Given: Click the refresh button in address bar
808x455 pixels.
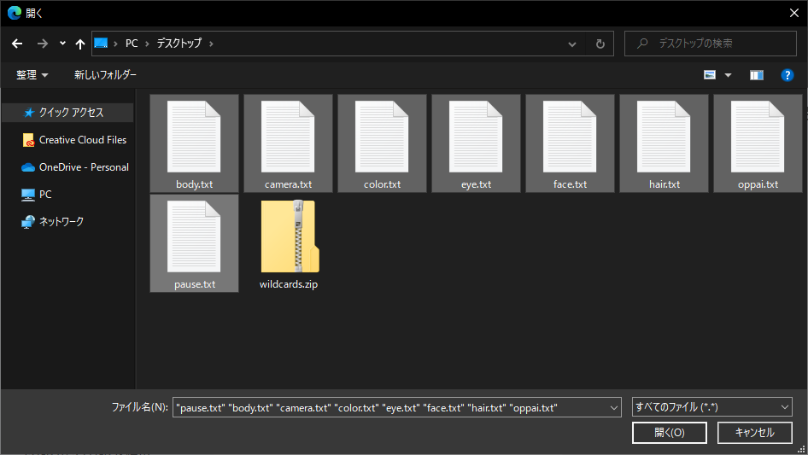Looking at the screenshot, I should 600,44.
